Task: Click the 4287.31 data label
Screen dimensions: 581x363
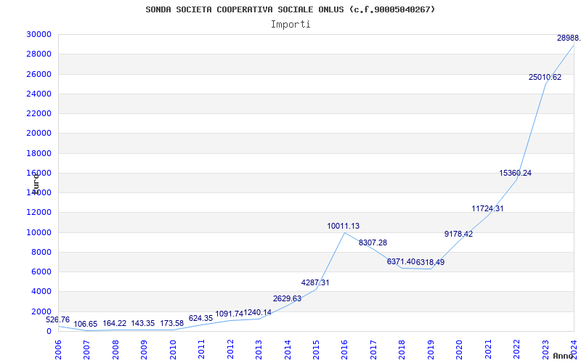Action: click(x=315, y=283)
